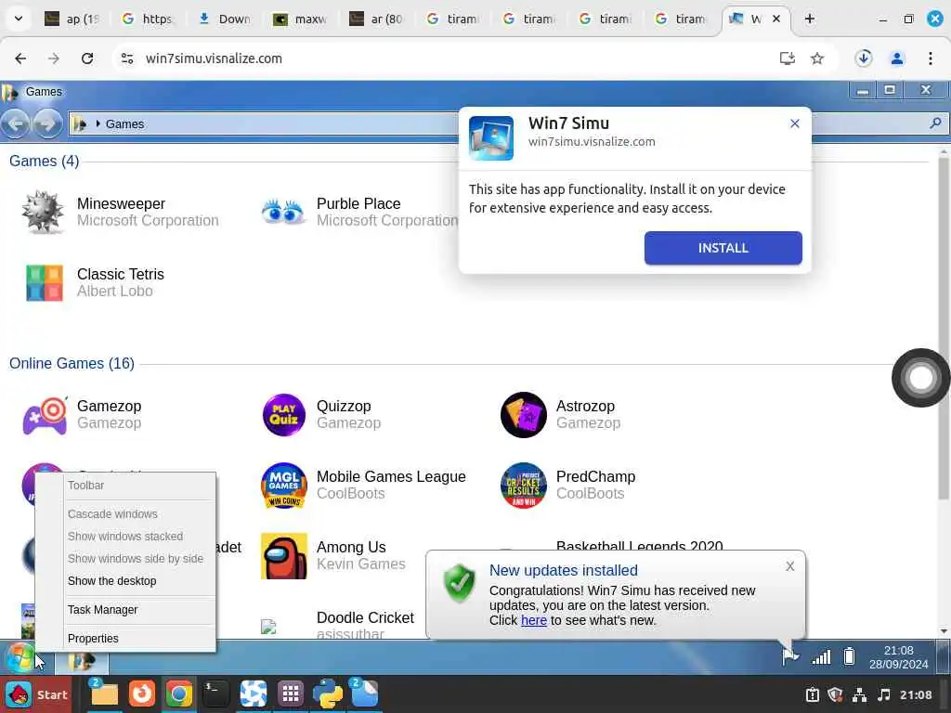Select Properties in context menu

[93, 639]
